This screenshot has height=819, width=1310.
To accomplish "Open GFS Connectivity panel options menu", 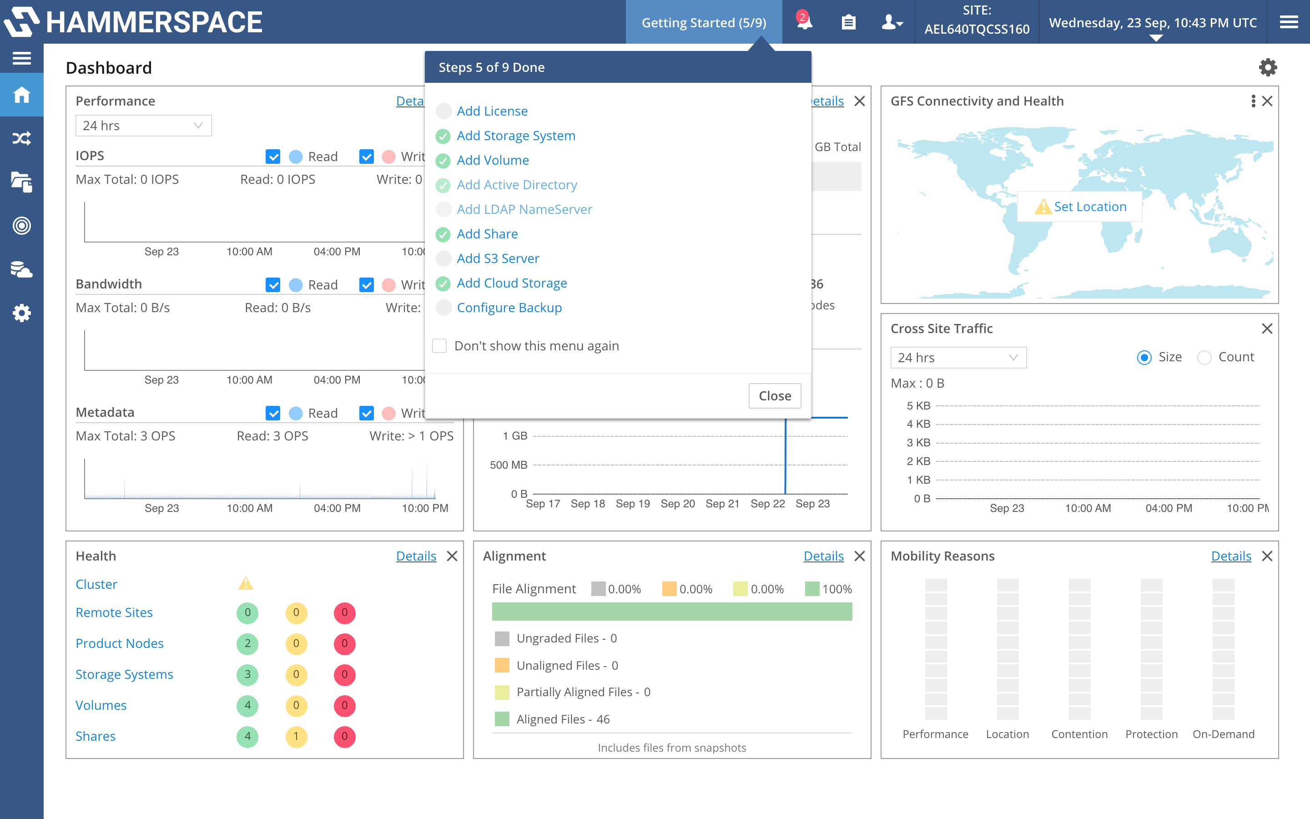I will tap(1253, 101).
